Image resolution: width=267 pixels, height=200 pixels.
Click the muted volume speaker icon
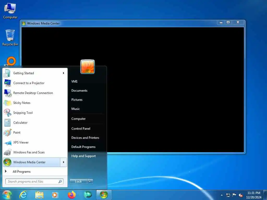click(241, 195)
